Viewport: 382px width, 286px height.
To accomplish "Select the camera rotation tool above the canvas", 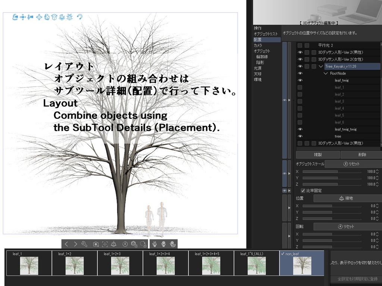I will point(15,17).
